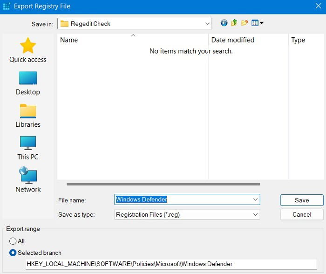Screen dimensions: 326x274
Task: Open the Save as type dropdown
Action: pos(187,214)
